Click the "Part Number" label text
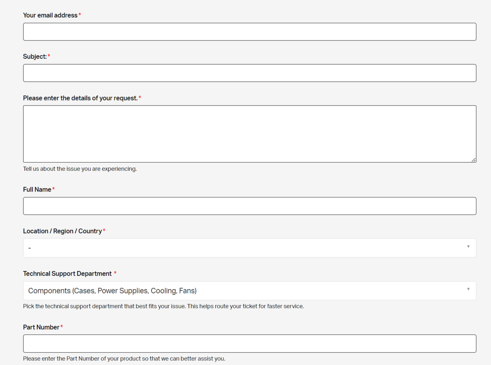Viewport: 491px width, 365px height. coord(41,327)
